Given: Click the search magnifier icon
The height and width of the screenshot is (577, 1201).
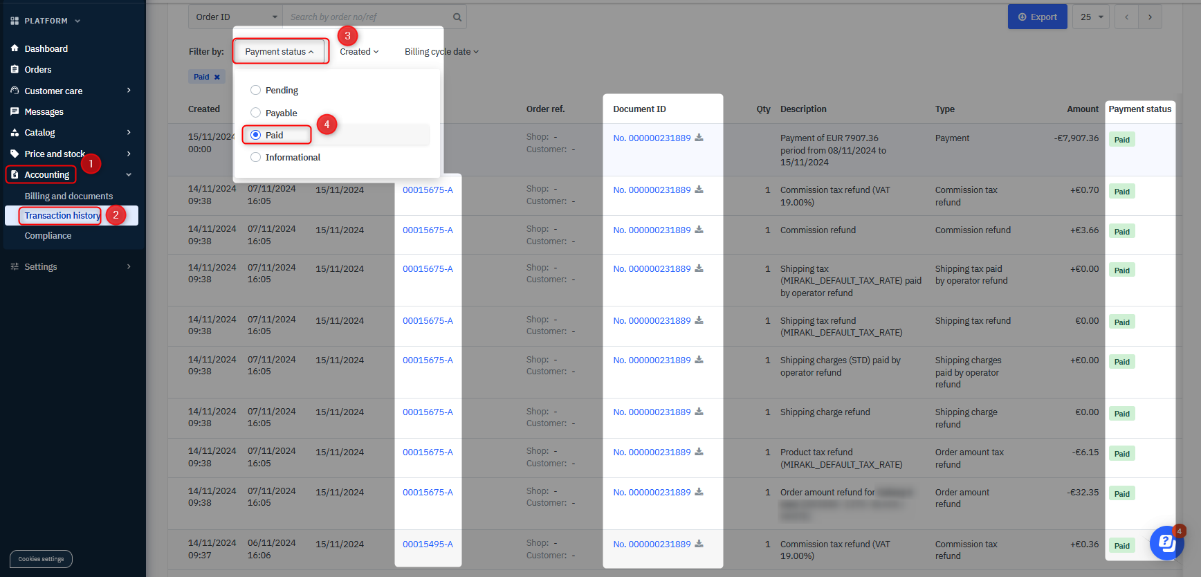Looking at the screenshot, I should (x=457, y=17).
